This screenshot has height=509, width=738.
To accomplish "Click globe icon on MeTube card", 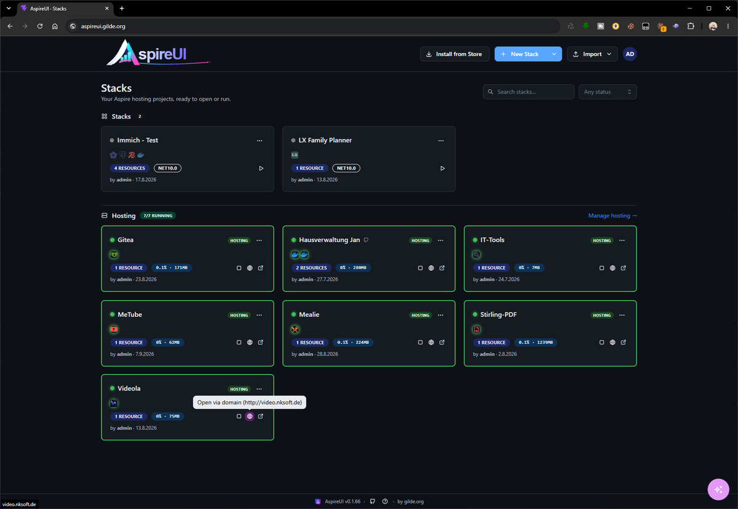I will 250,343.
